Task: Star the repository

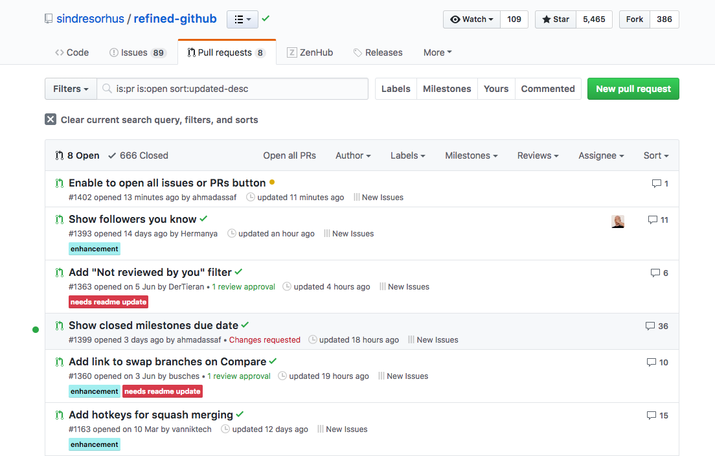Action: 556,19
